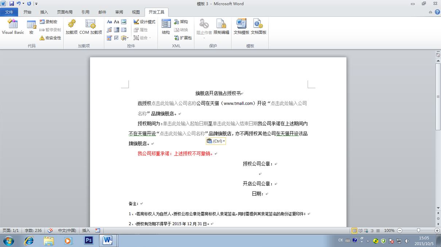441x247 pixels.
Task: Open the legacy tools dropdown
Action: [125, 38]
